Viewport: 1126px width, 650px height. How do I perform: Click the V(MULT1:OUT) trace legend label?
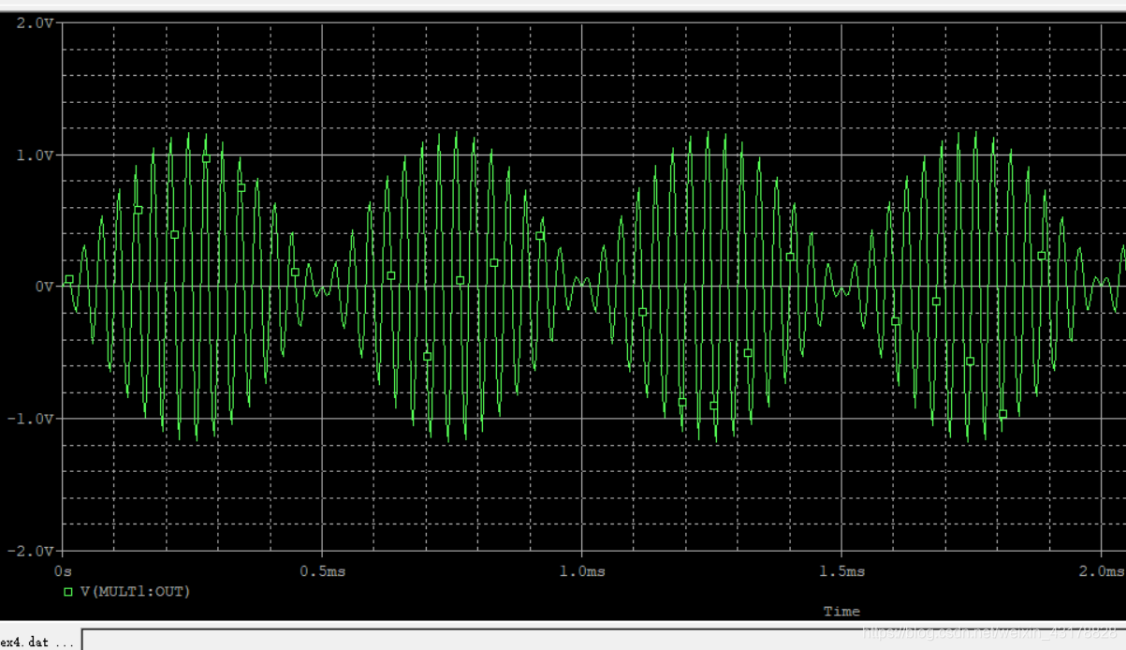135,591
